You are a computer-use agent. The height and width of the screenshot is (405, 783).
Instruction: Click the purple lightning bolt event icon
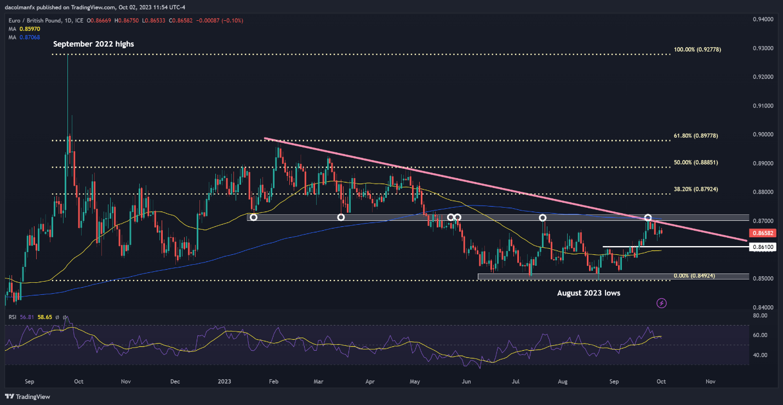click(661, 303)
